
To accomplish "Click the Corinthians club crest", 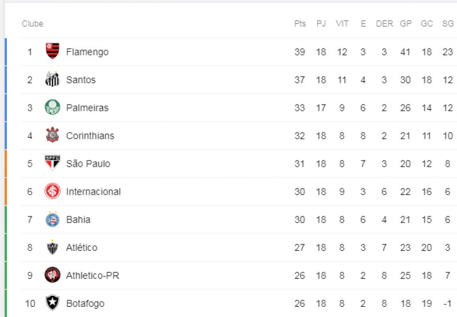I will [53, 135].
